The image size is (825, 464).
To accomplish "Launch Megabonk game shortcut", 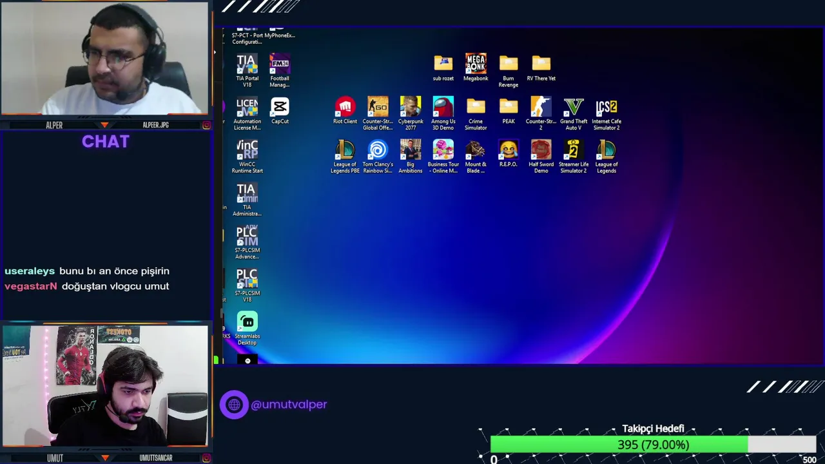I will 476,68.
